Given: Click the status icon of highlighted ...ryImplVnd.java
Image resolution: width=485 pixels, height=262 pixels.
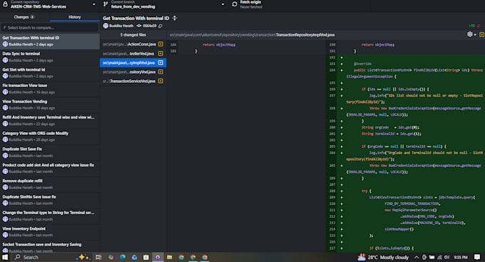Looking at the screenshot, I should pyautogui.click(x=160, y=63).
